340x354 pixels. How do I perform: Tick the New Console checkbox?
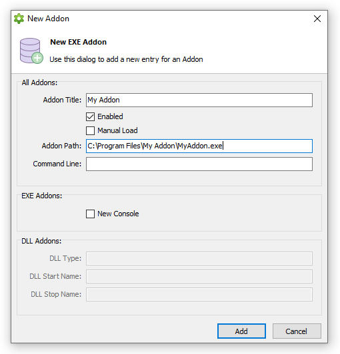coord(90,214)
